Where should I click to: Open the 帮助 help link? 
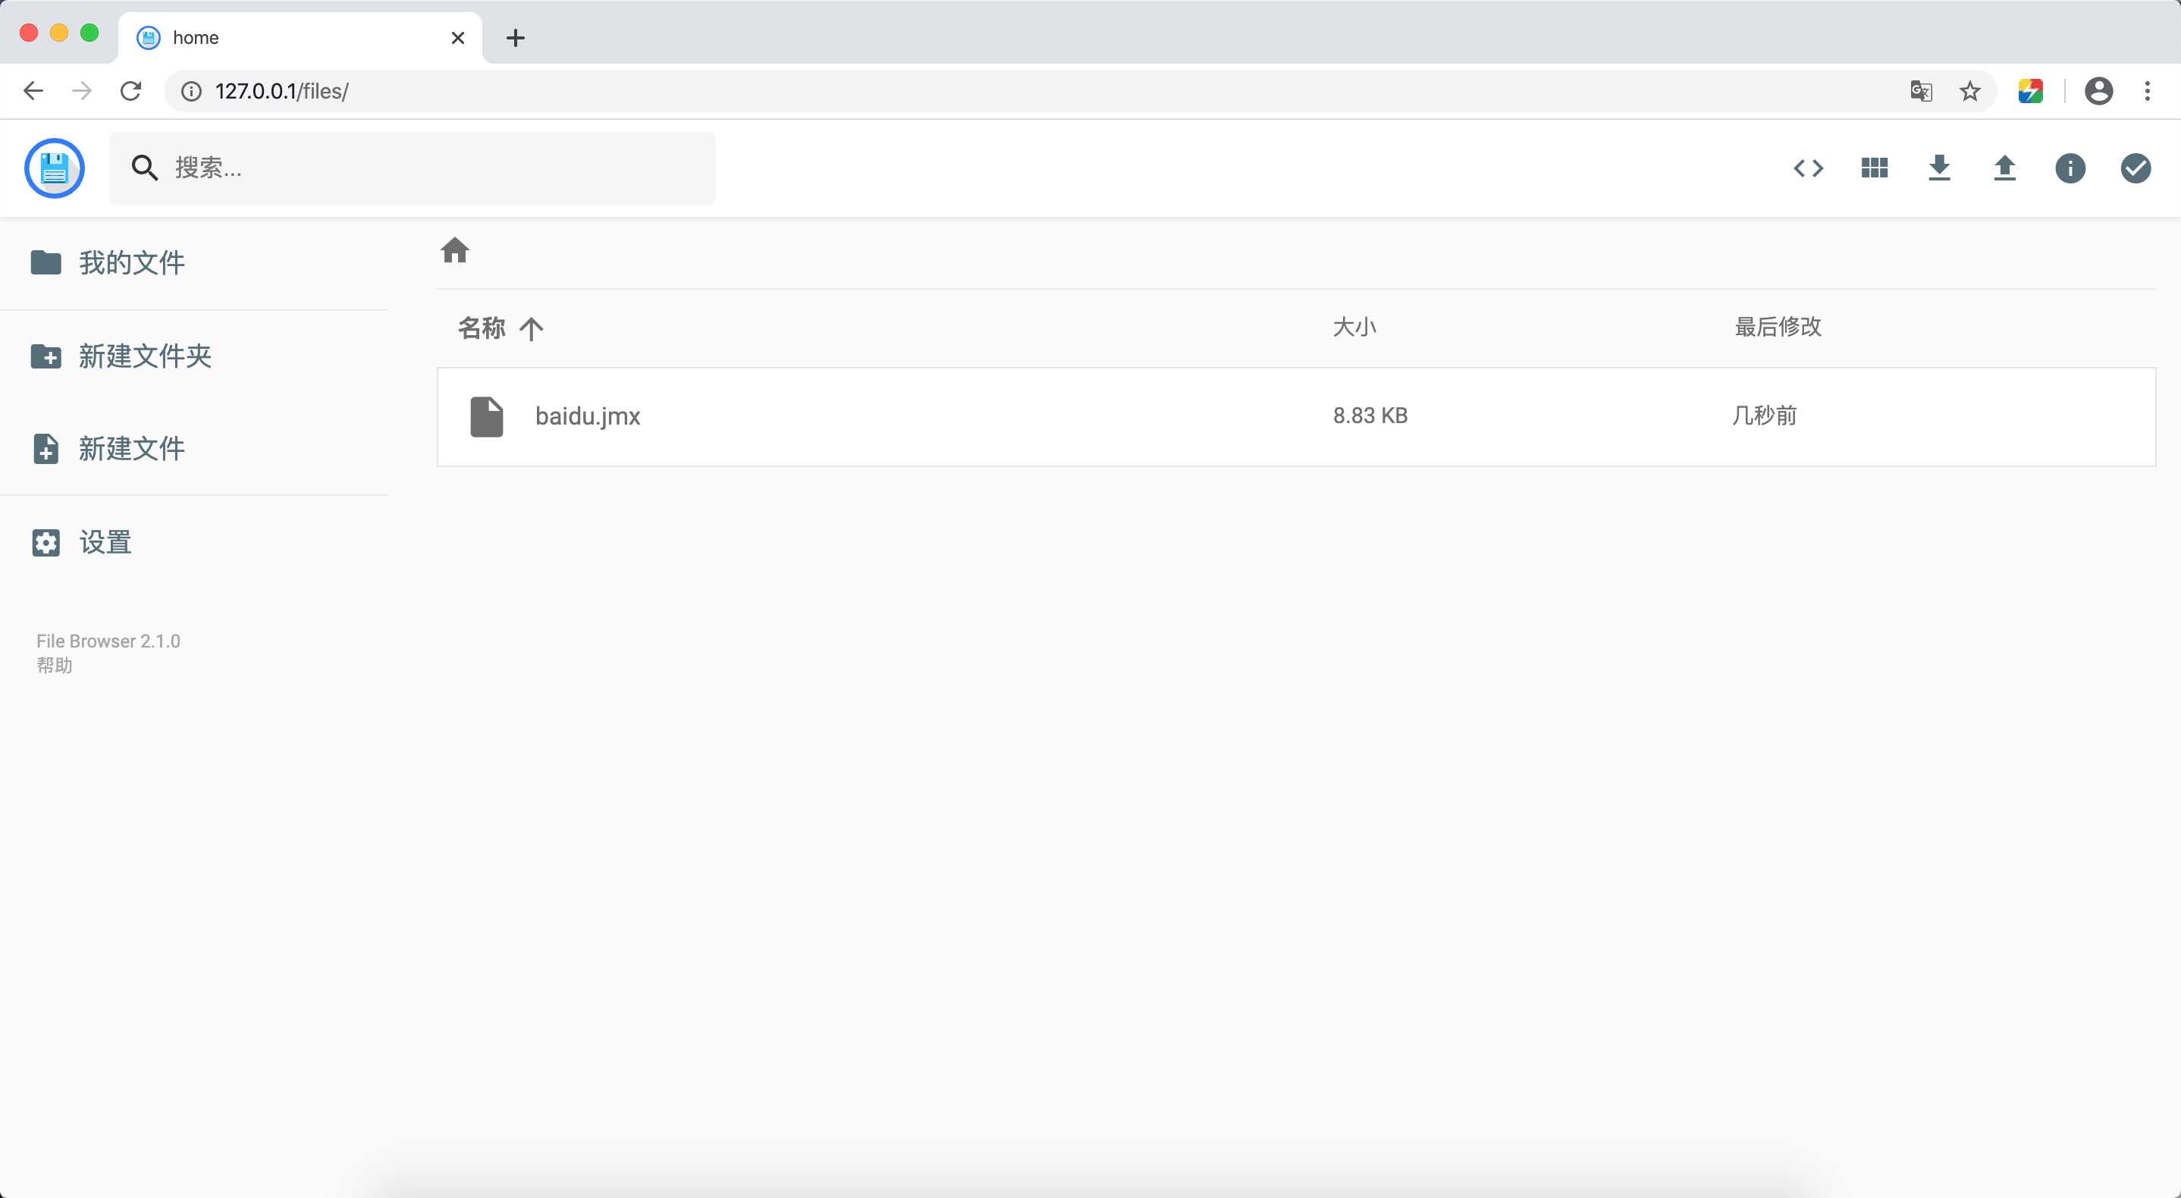[54, 666]
